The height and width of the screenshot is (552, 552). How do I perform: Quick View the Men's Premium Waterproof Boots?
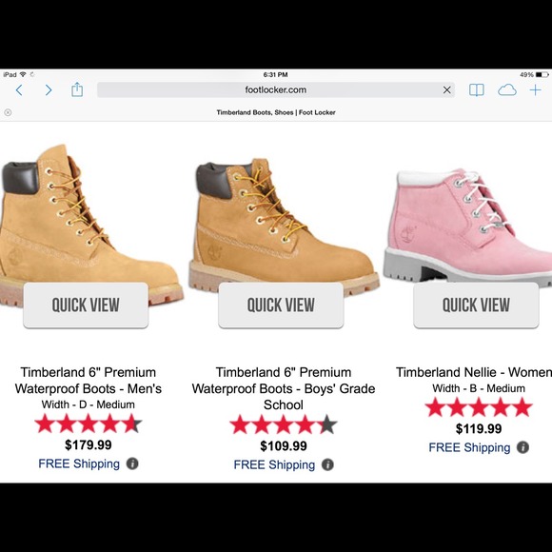tap(86, 305)
